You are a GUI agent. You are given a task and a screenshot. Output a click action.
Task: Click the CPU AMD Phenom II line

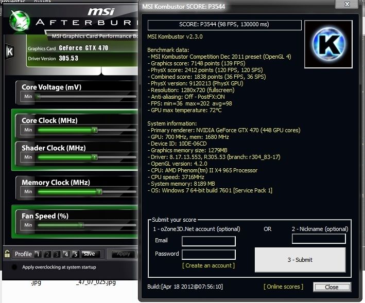202,170
